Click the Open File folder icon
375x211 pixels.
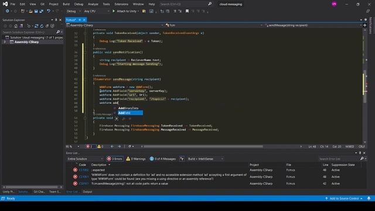click(30, 11)
